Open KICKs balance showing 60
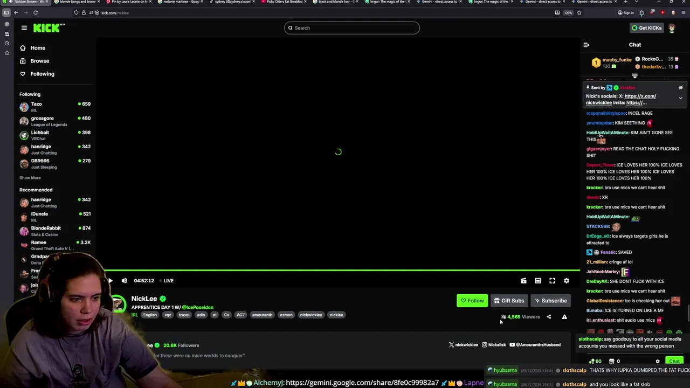Screen dimensions: 690x388 pyautogui.click(x=596, y=362)
